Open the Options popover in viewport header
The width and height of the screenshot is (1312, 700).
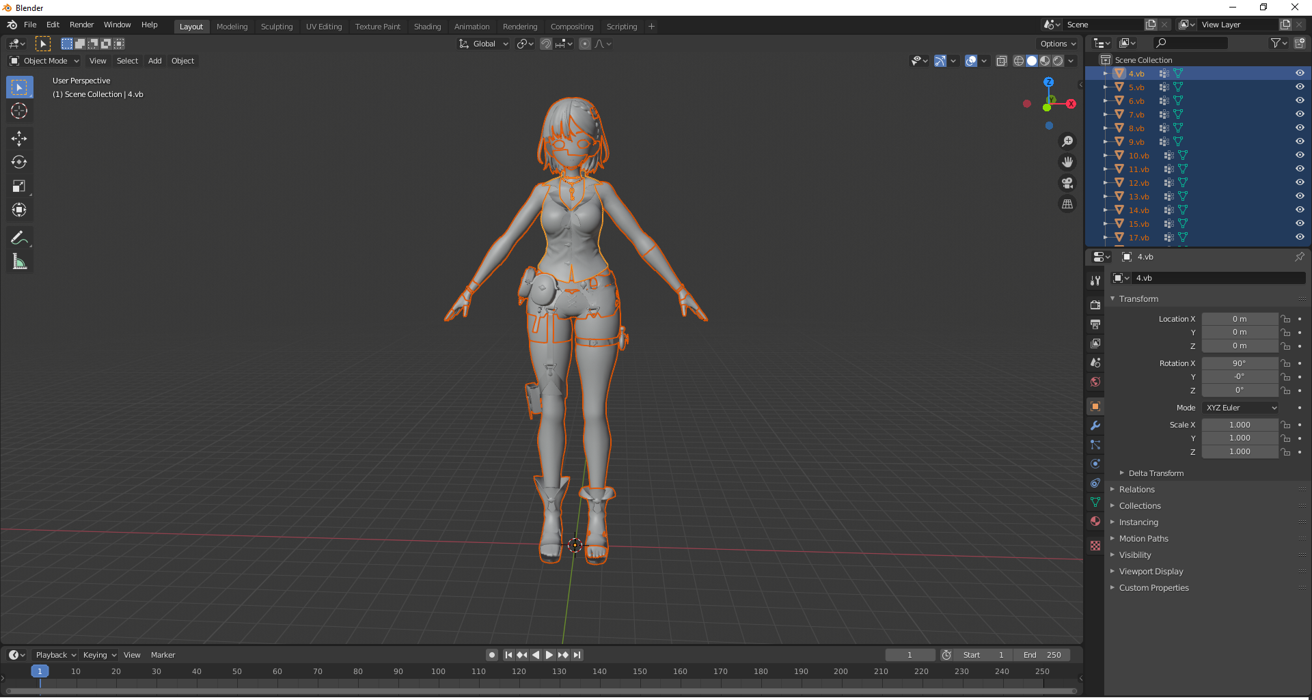coord(1058,44)
